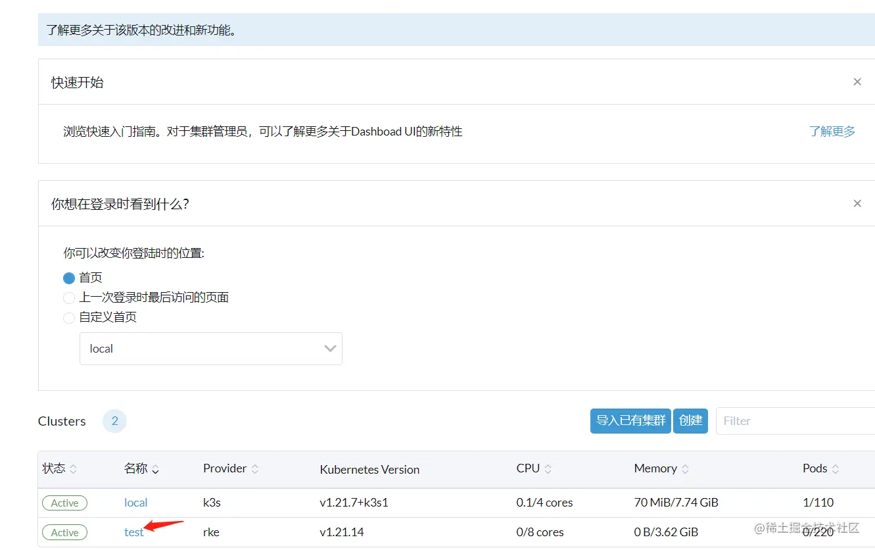Click the k3s provider cell
This screenshot has height=550, width=875.
coord(212,503)
